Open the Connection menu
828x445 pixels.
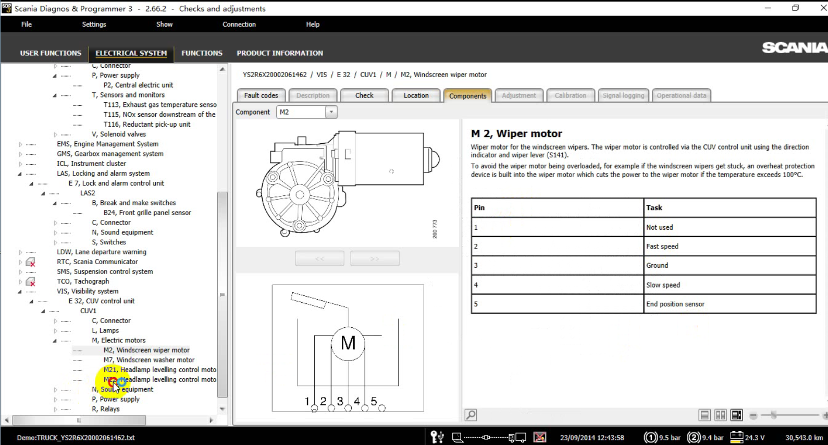(x=239, y=24)
